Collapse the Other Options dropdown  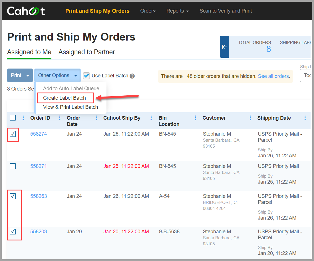(57, 75)
